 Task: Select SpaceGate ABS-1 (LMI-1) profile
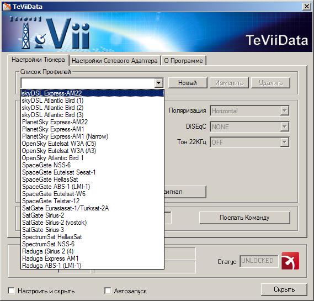click(x=92, y=187)
